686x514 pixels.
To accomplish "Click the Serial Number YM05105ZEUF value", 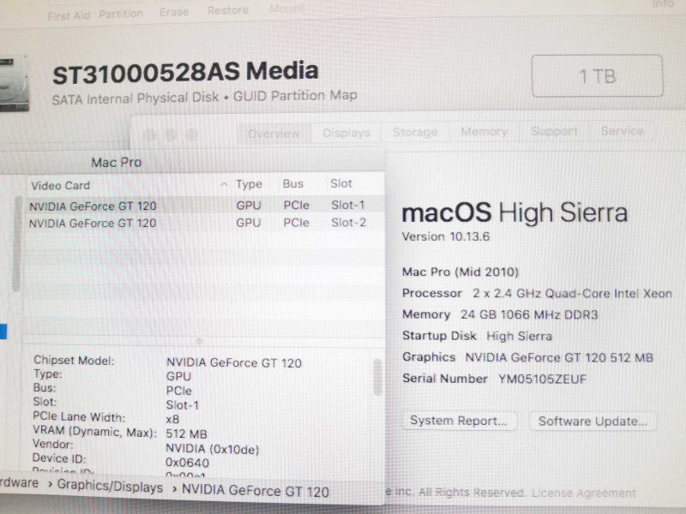I will click(x=542, y=379).
